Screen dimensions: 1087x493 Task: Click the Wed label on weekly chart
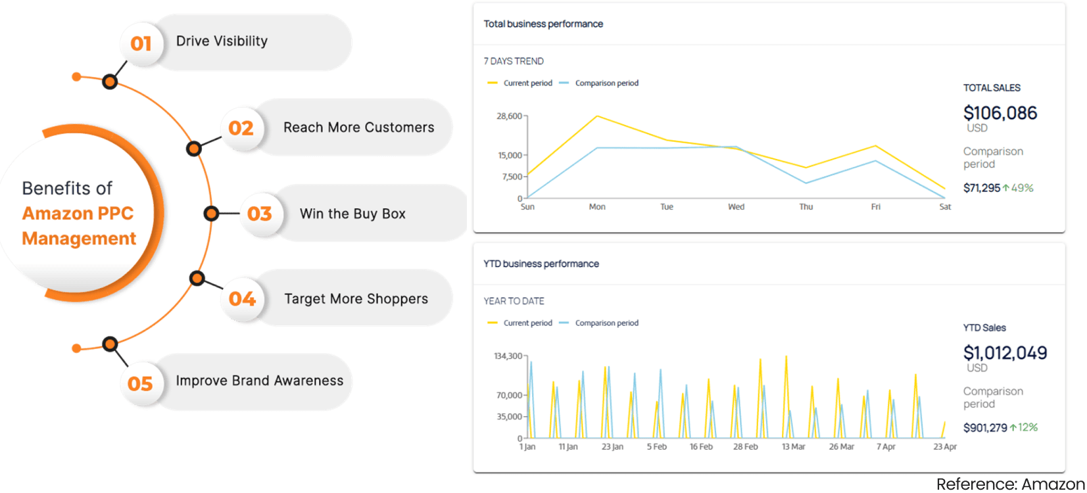click(x=736, y=207)
